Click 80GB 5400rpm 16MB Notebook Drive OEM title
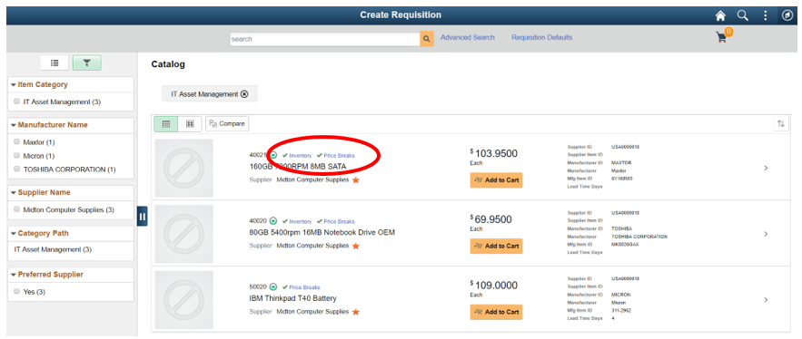The height and width of the screenshot is (339, 802). tap(322, 232)
